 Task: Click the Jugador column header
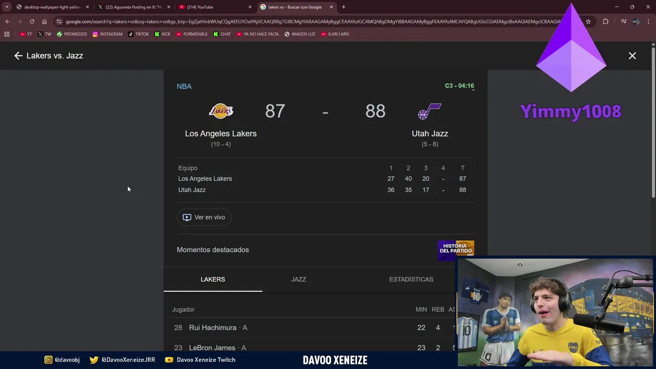(183, 310)
